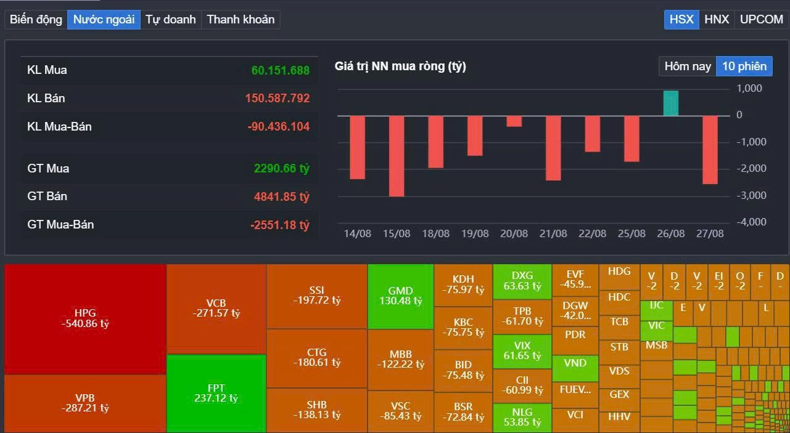Viewport: 790px width, 433px height.
Task: Select the MBB treemap tile
Action: (x=400, y=360)
